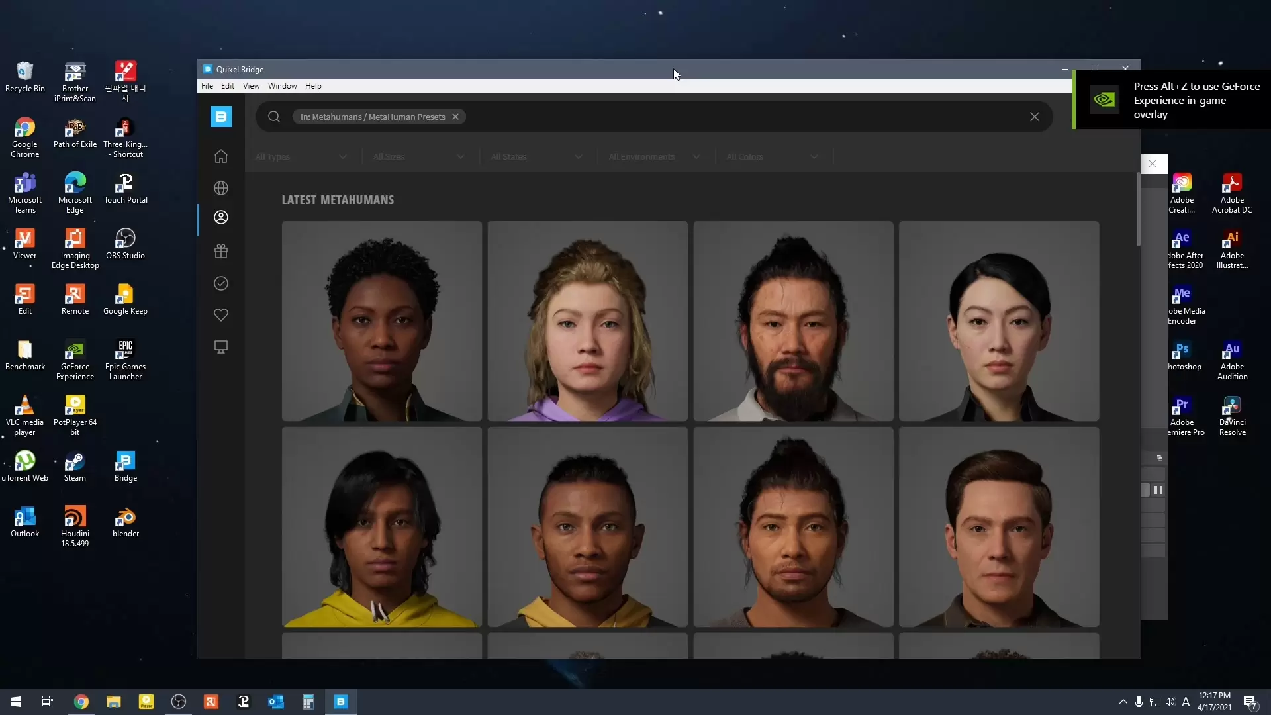Open the Home section in sidebar

221,156
